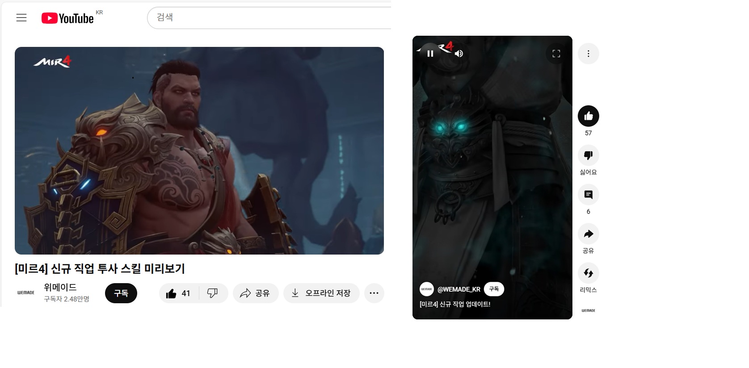Click the Shorts 리믹스 remix icon
This screenshot has width=749, height=368.
[x=588, y=273]
